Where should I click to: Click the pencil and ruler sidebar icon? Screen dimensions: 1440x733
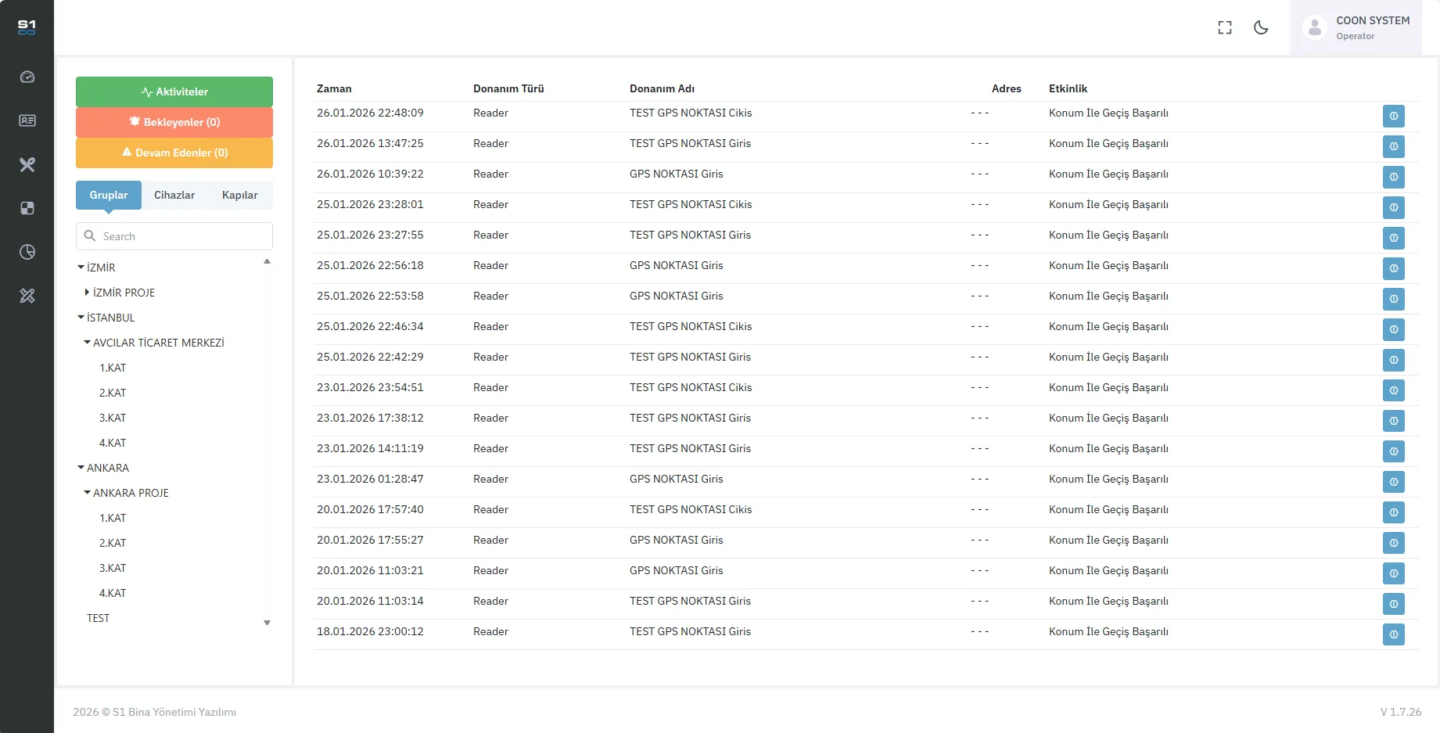tap(27, 296)
